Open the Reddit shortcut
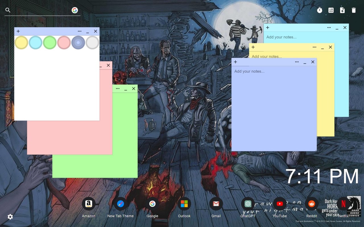The image size is (364, 227). click(312, 204)
